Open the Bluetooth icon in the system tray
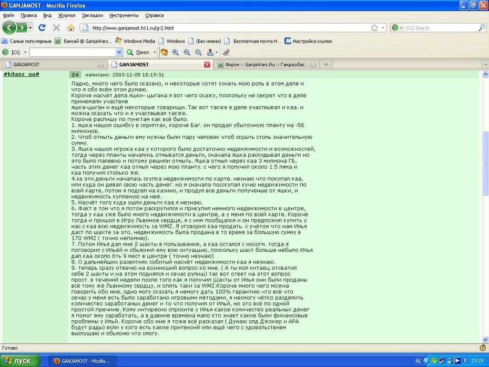Image resolution: width=489 pixels, height=367 pixels. click(465, 361)
